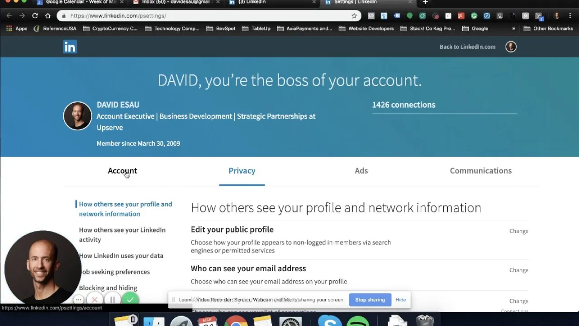Click the Back to LinkedIn.com link
This screenshot has height=326, width=579.
[467, 47]
